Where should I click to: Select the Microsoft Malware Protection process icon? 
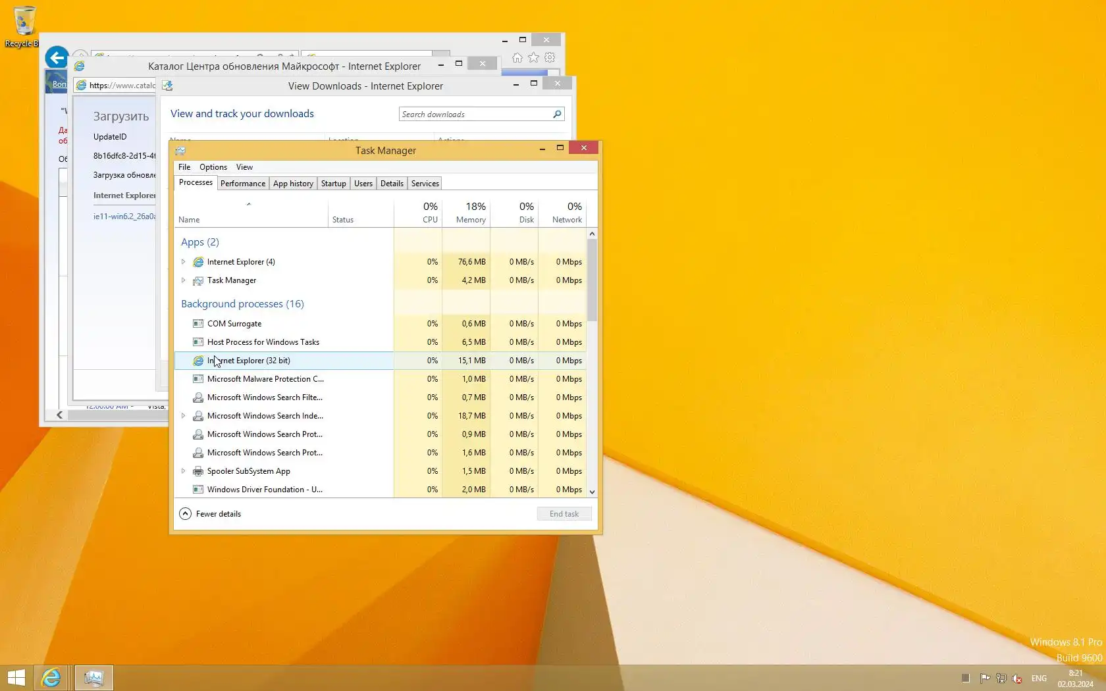[x=197, y=379]
